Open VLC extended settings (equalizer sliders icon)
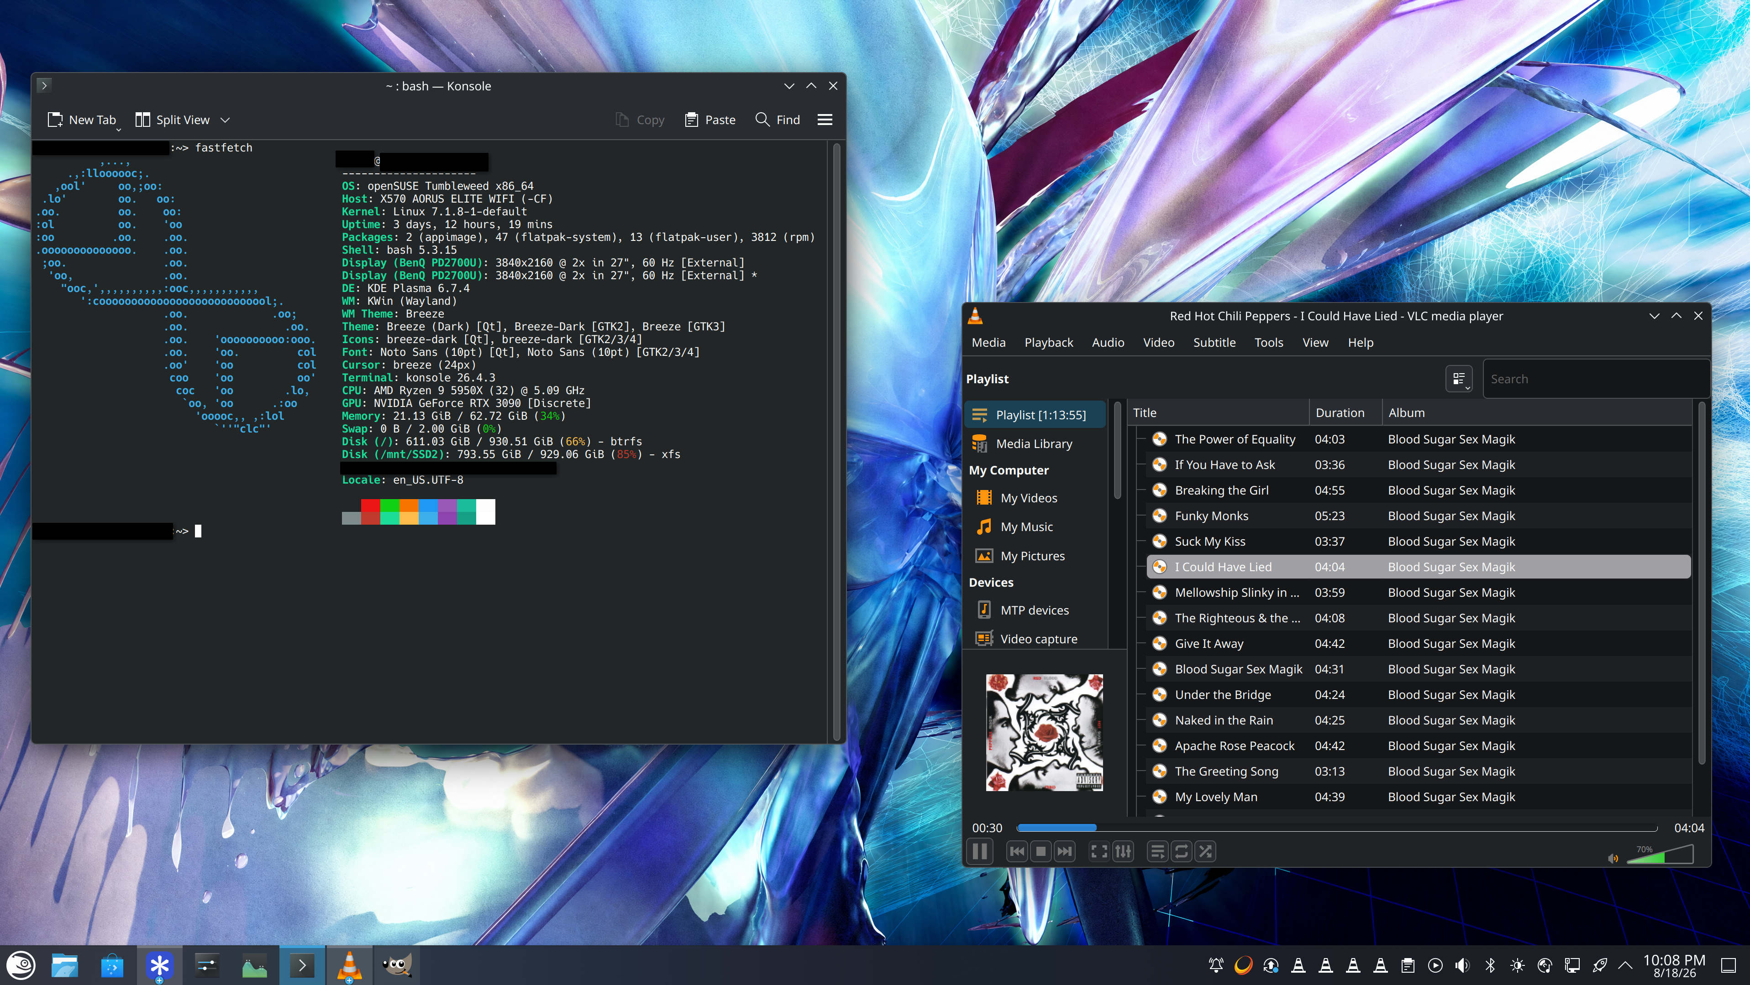 [x=1123, y=851]
